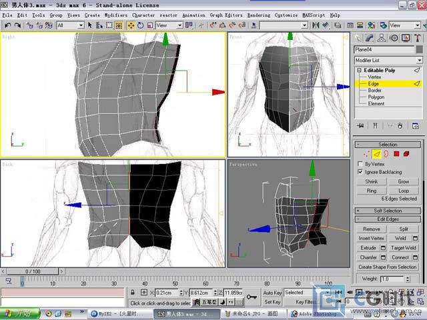This screenshot has width=427, height=320.
Task: Select the Vertex sub-object icon in Selection
Action: [366, 154]
